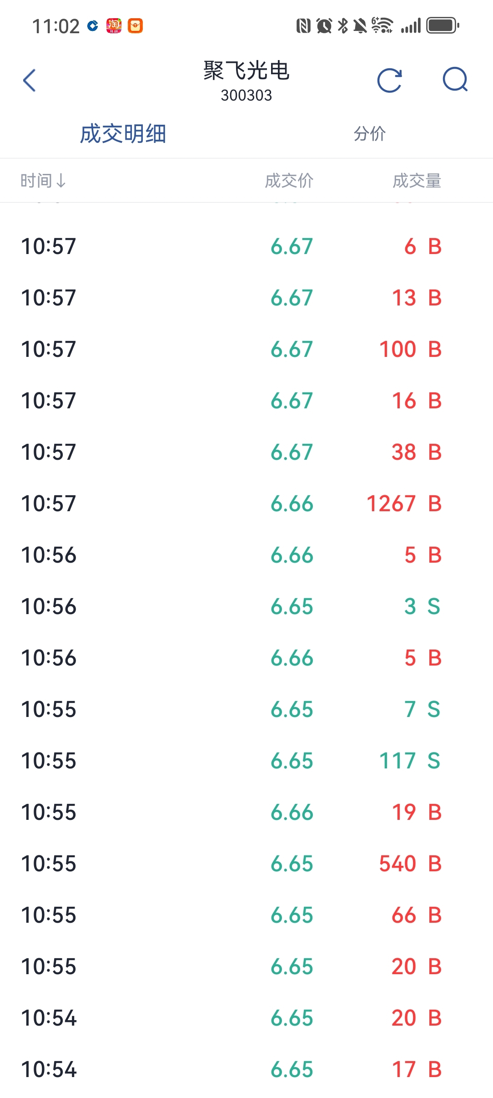Switch to the 成交明细 tab
The width and height of the screenshot is (493, 1098).
(123, 134)
